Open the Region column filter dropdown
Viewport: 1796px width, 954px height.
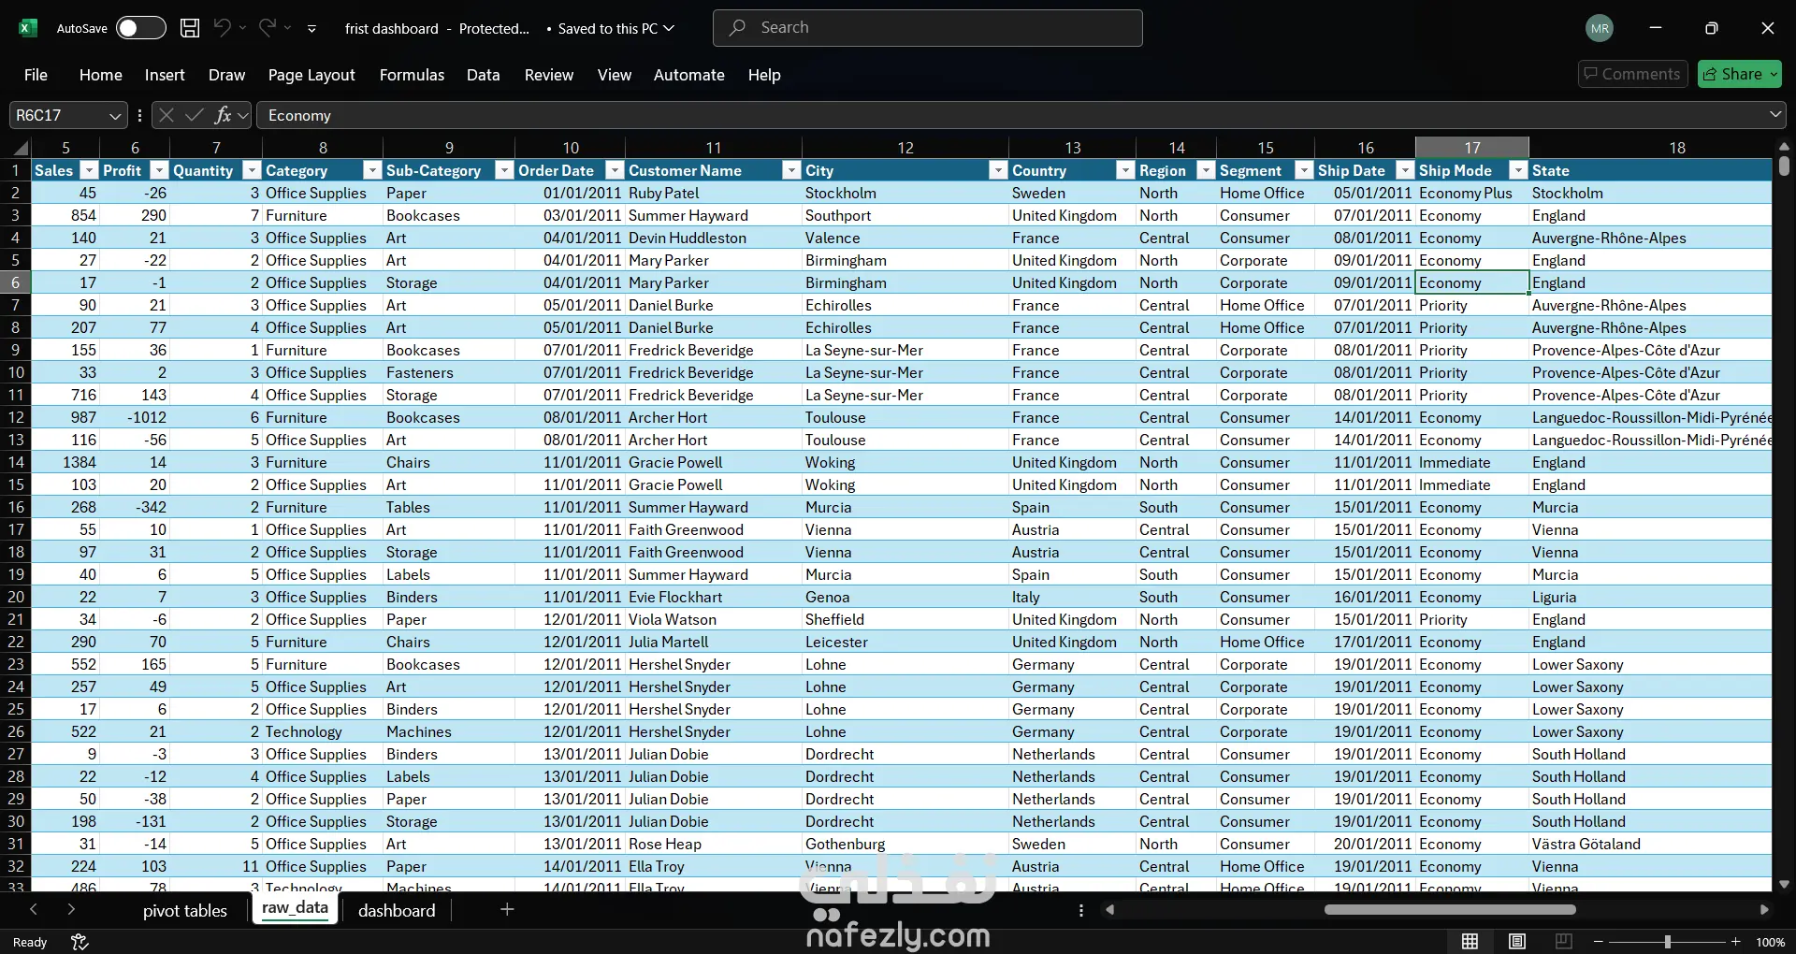point(1206,170)
